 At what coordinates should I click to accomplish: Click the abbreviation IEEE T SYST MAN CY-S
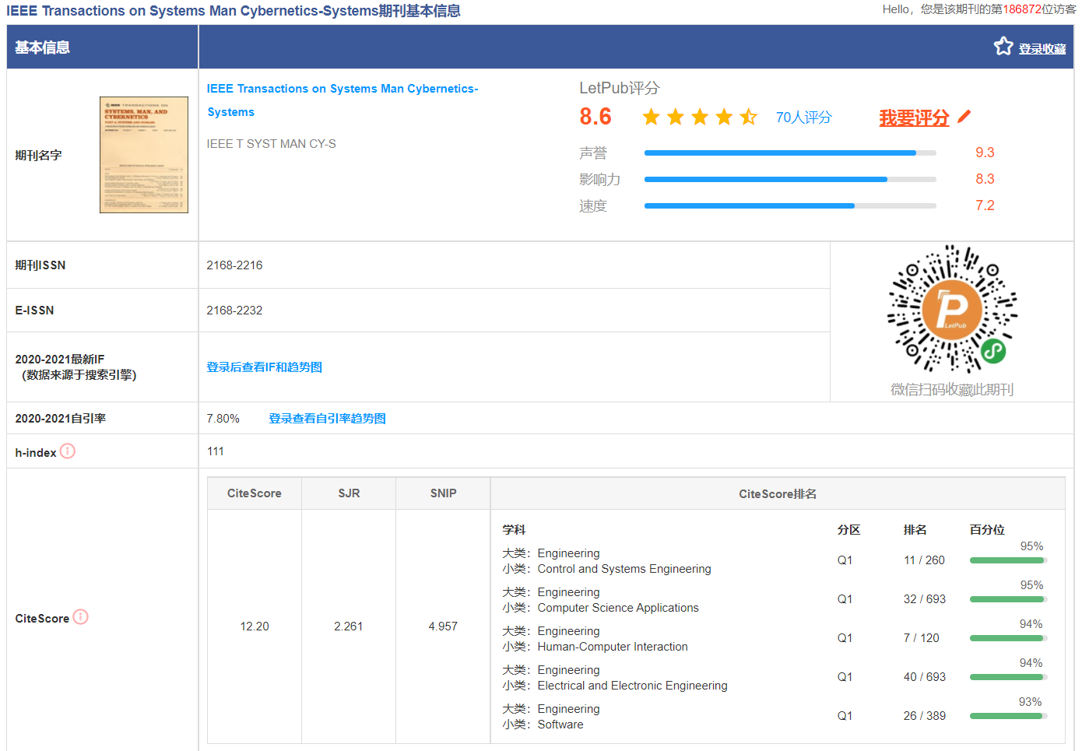(272, 144)
